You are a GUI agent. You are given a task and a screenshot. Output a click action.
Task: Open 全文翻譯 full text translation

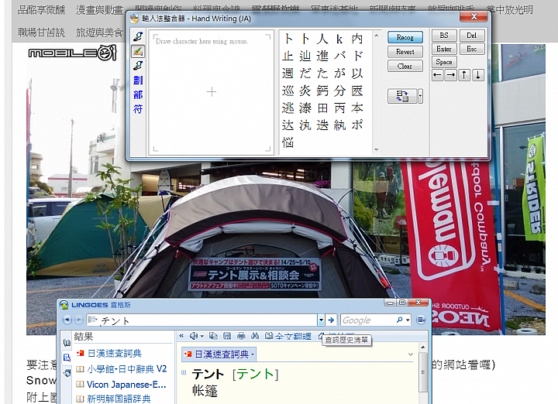coord(288,336)
